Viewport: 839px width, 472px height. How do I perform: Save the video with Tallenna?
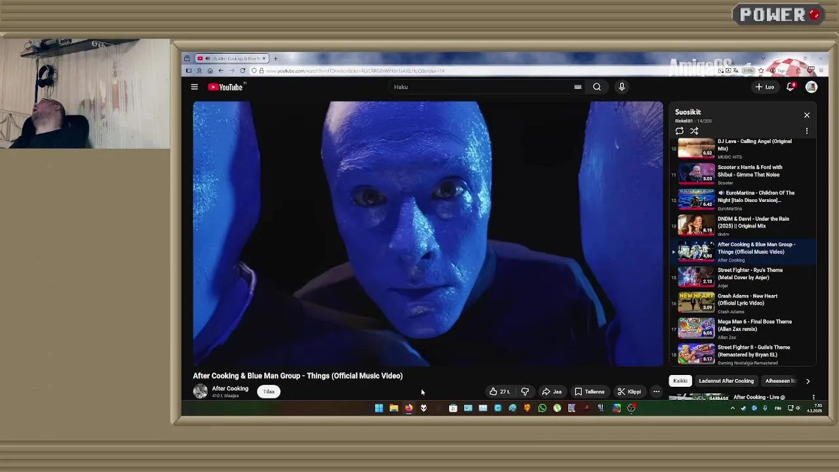[589, 392]
